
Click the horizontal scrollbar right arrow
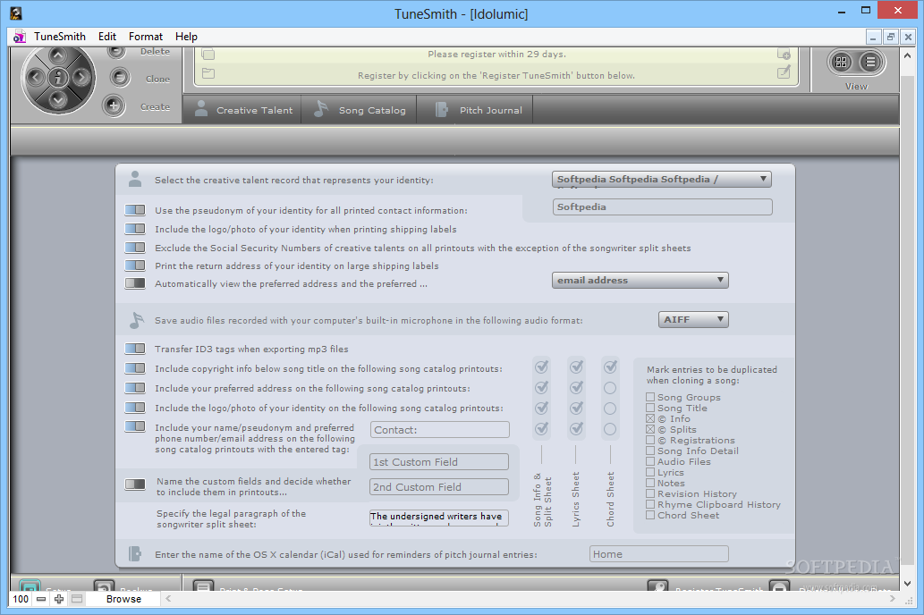point(892,599)
